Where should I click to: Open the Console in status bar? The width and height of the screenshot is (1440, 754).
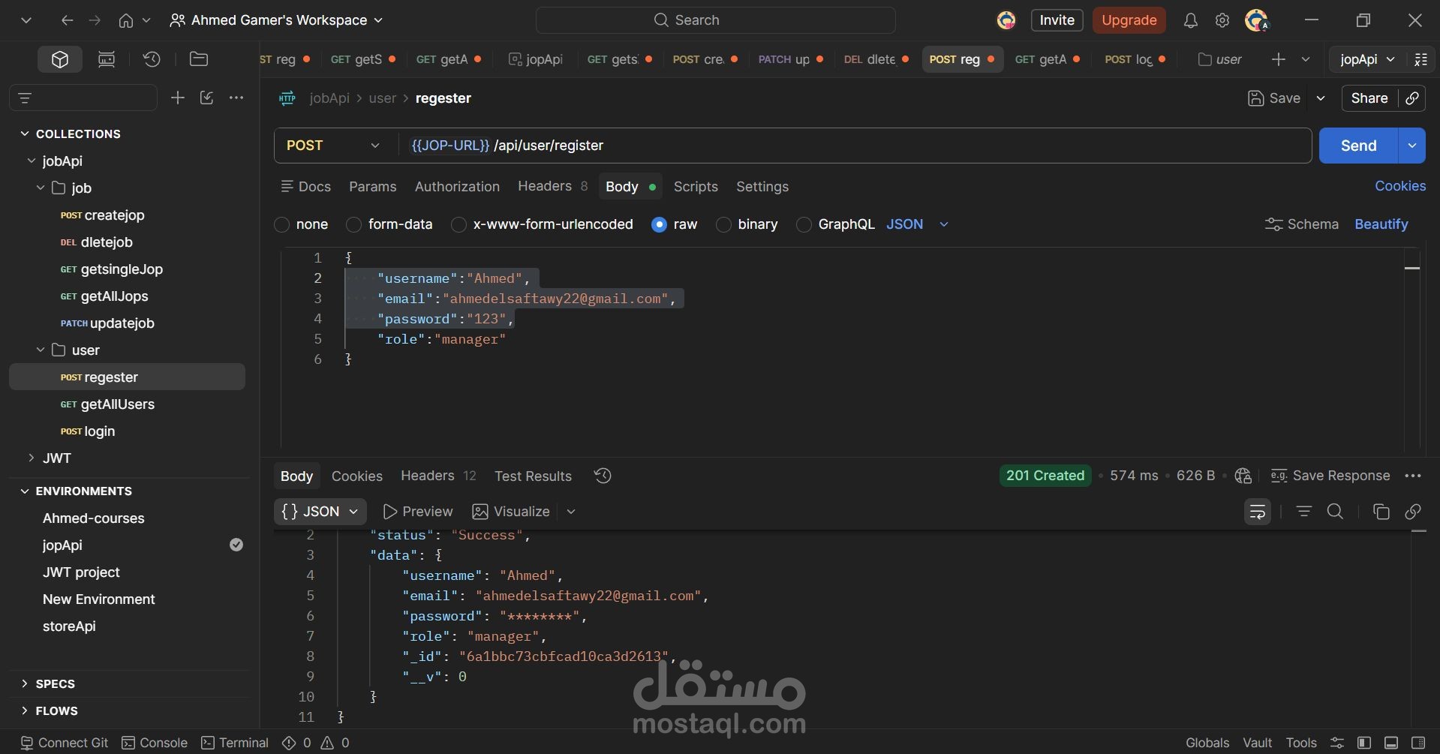[155, 743]
